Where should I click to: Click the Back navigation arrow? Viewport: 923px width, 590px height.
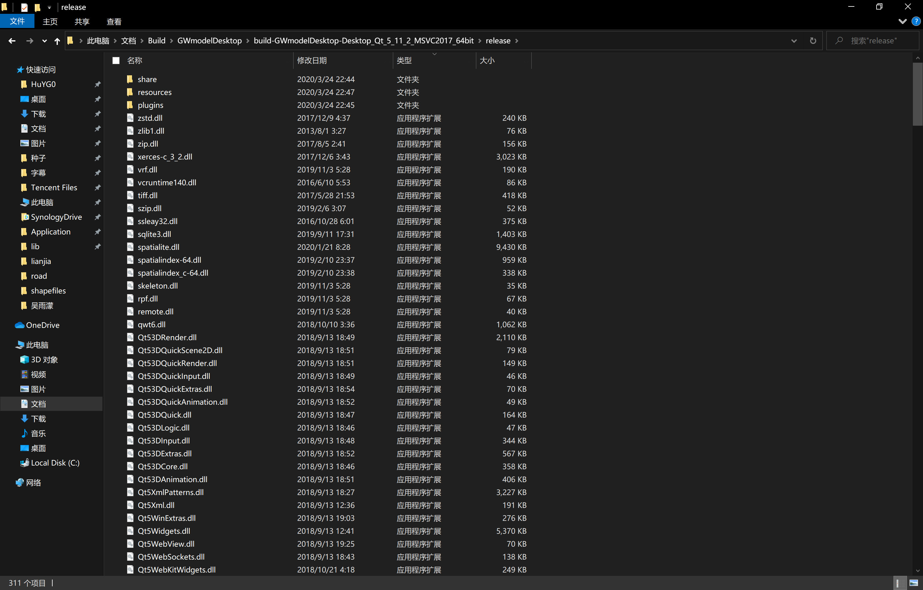coord(12,41)
